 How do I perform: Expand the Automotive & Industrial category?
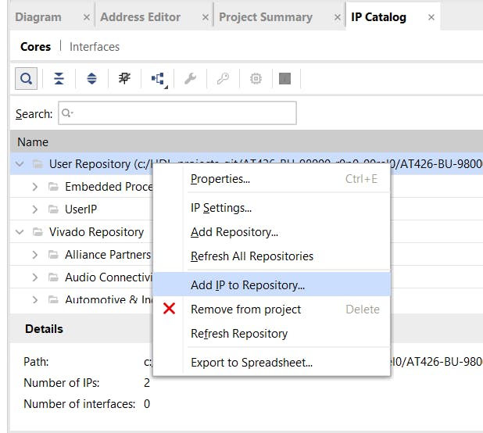35,299
